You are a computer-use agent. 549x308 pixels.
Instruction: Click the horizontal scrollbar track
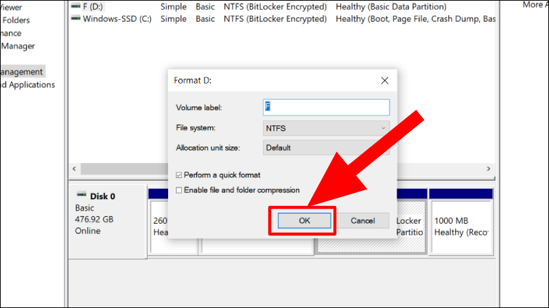point(124,168)
